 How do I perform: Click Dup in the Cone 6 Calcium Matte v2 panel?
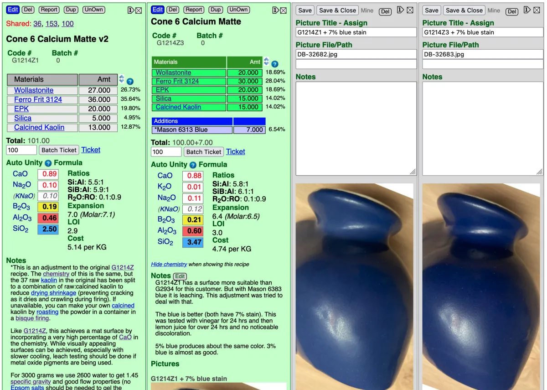71,10
